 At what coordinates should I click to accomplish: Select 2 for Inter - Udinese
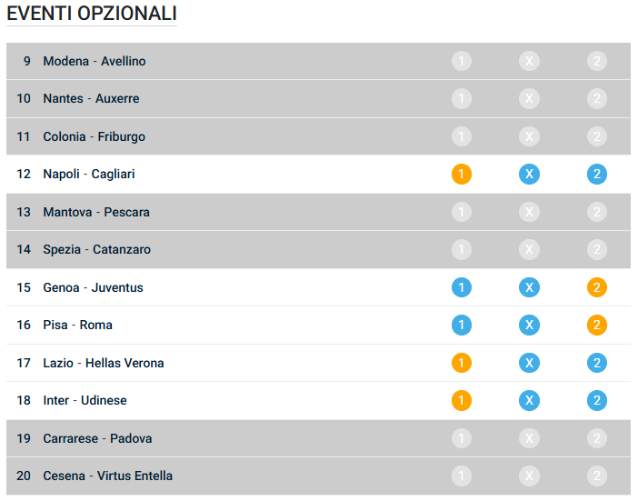click(597, 400)
